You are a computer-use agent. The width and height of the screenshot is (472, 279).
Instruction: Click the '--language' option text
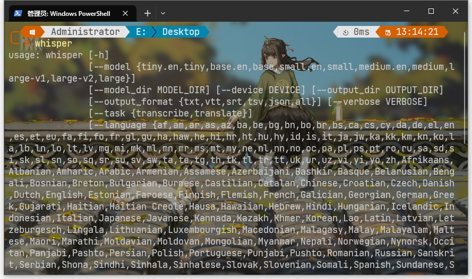point(120,125)
